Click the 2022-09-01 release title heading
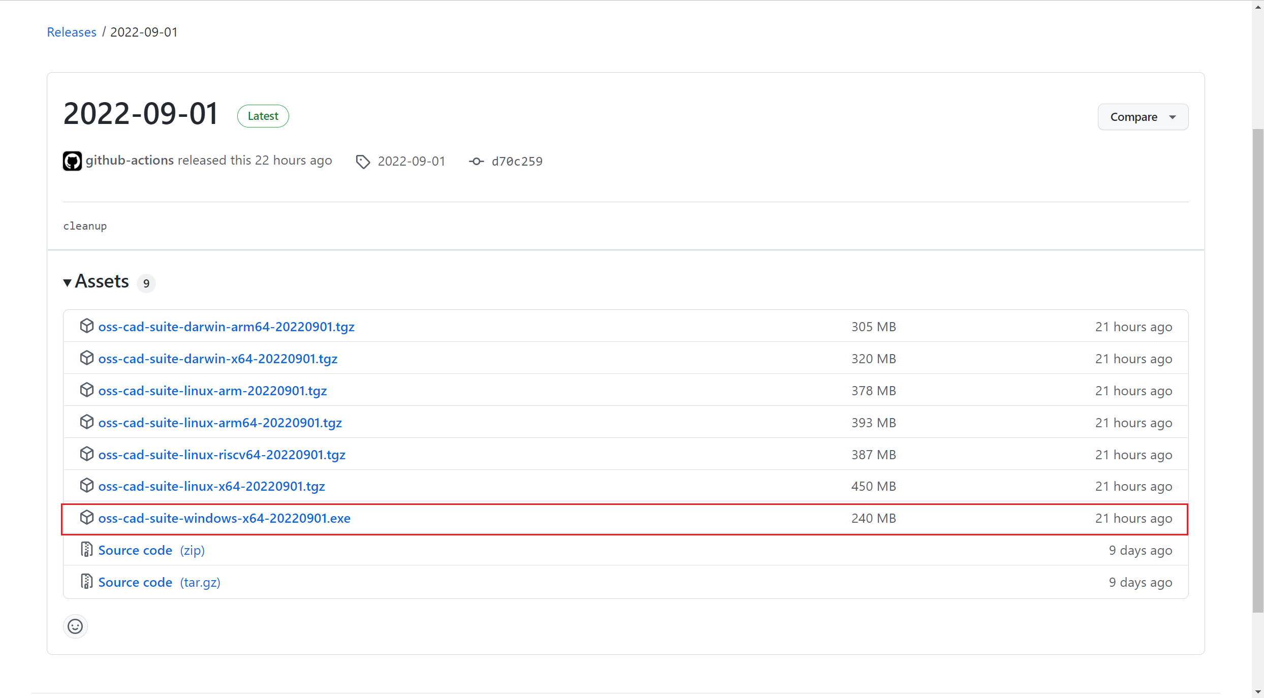Screen dimensions: 1264x698 pyautogui.click(x=141, y=113)
